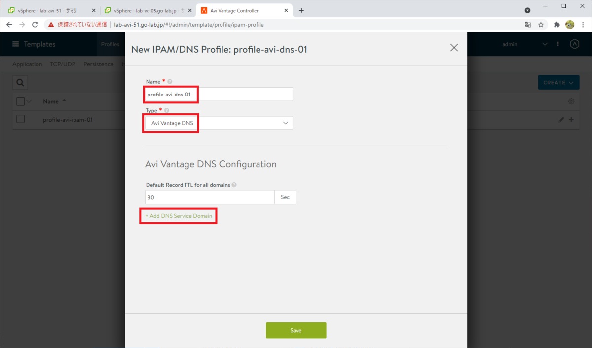Click the Sec unit label
Viewport: 592px width, 348px height.
(x=285, y=197)
